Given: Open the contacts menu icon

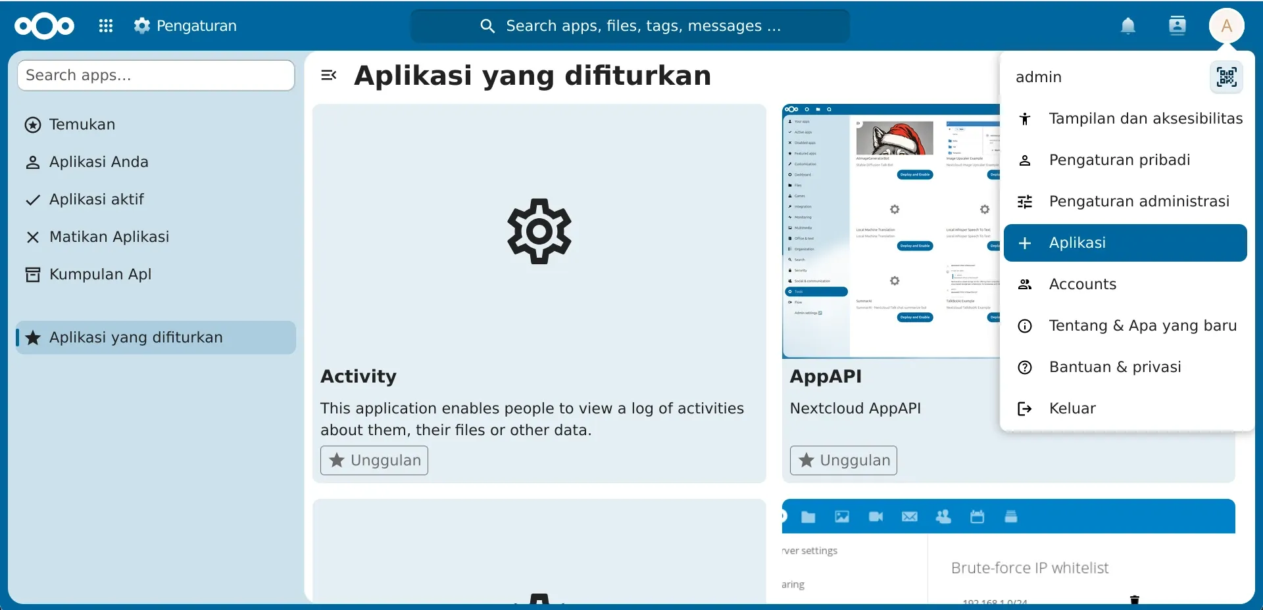Looking at the screenshot, I should pos(1177,26).
